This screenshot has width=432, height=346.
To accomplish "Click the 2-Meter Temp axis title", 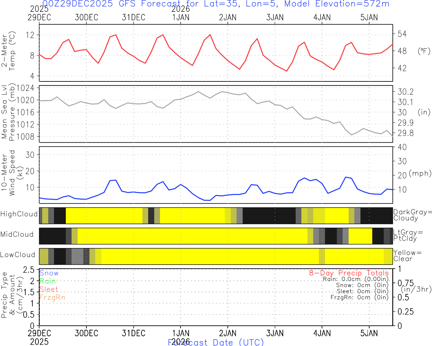I will tap(8, 51).
